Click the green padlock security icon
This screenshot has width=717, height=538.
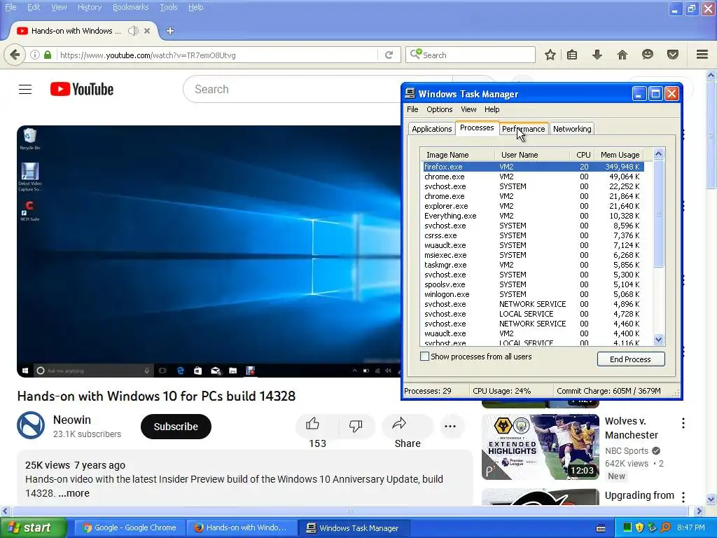tap(48, 55)
